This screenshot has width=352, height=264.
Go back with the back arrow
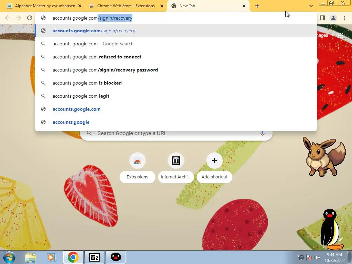tap(8, 18)
